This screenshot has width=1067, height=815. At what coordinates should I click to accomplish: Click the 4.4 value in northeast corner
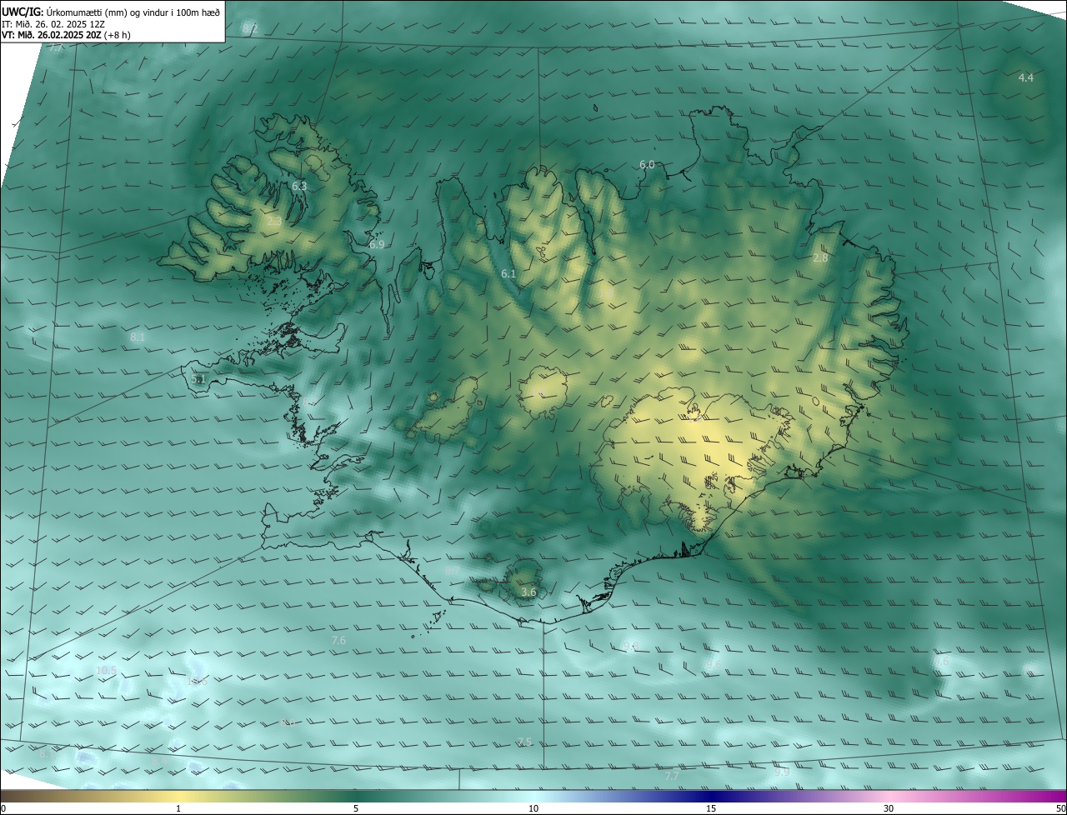(1026, 77)
